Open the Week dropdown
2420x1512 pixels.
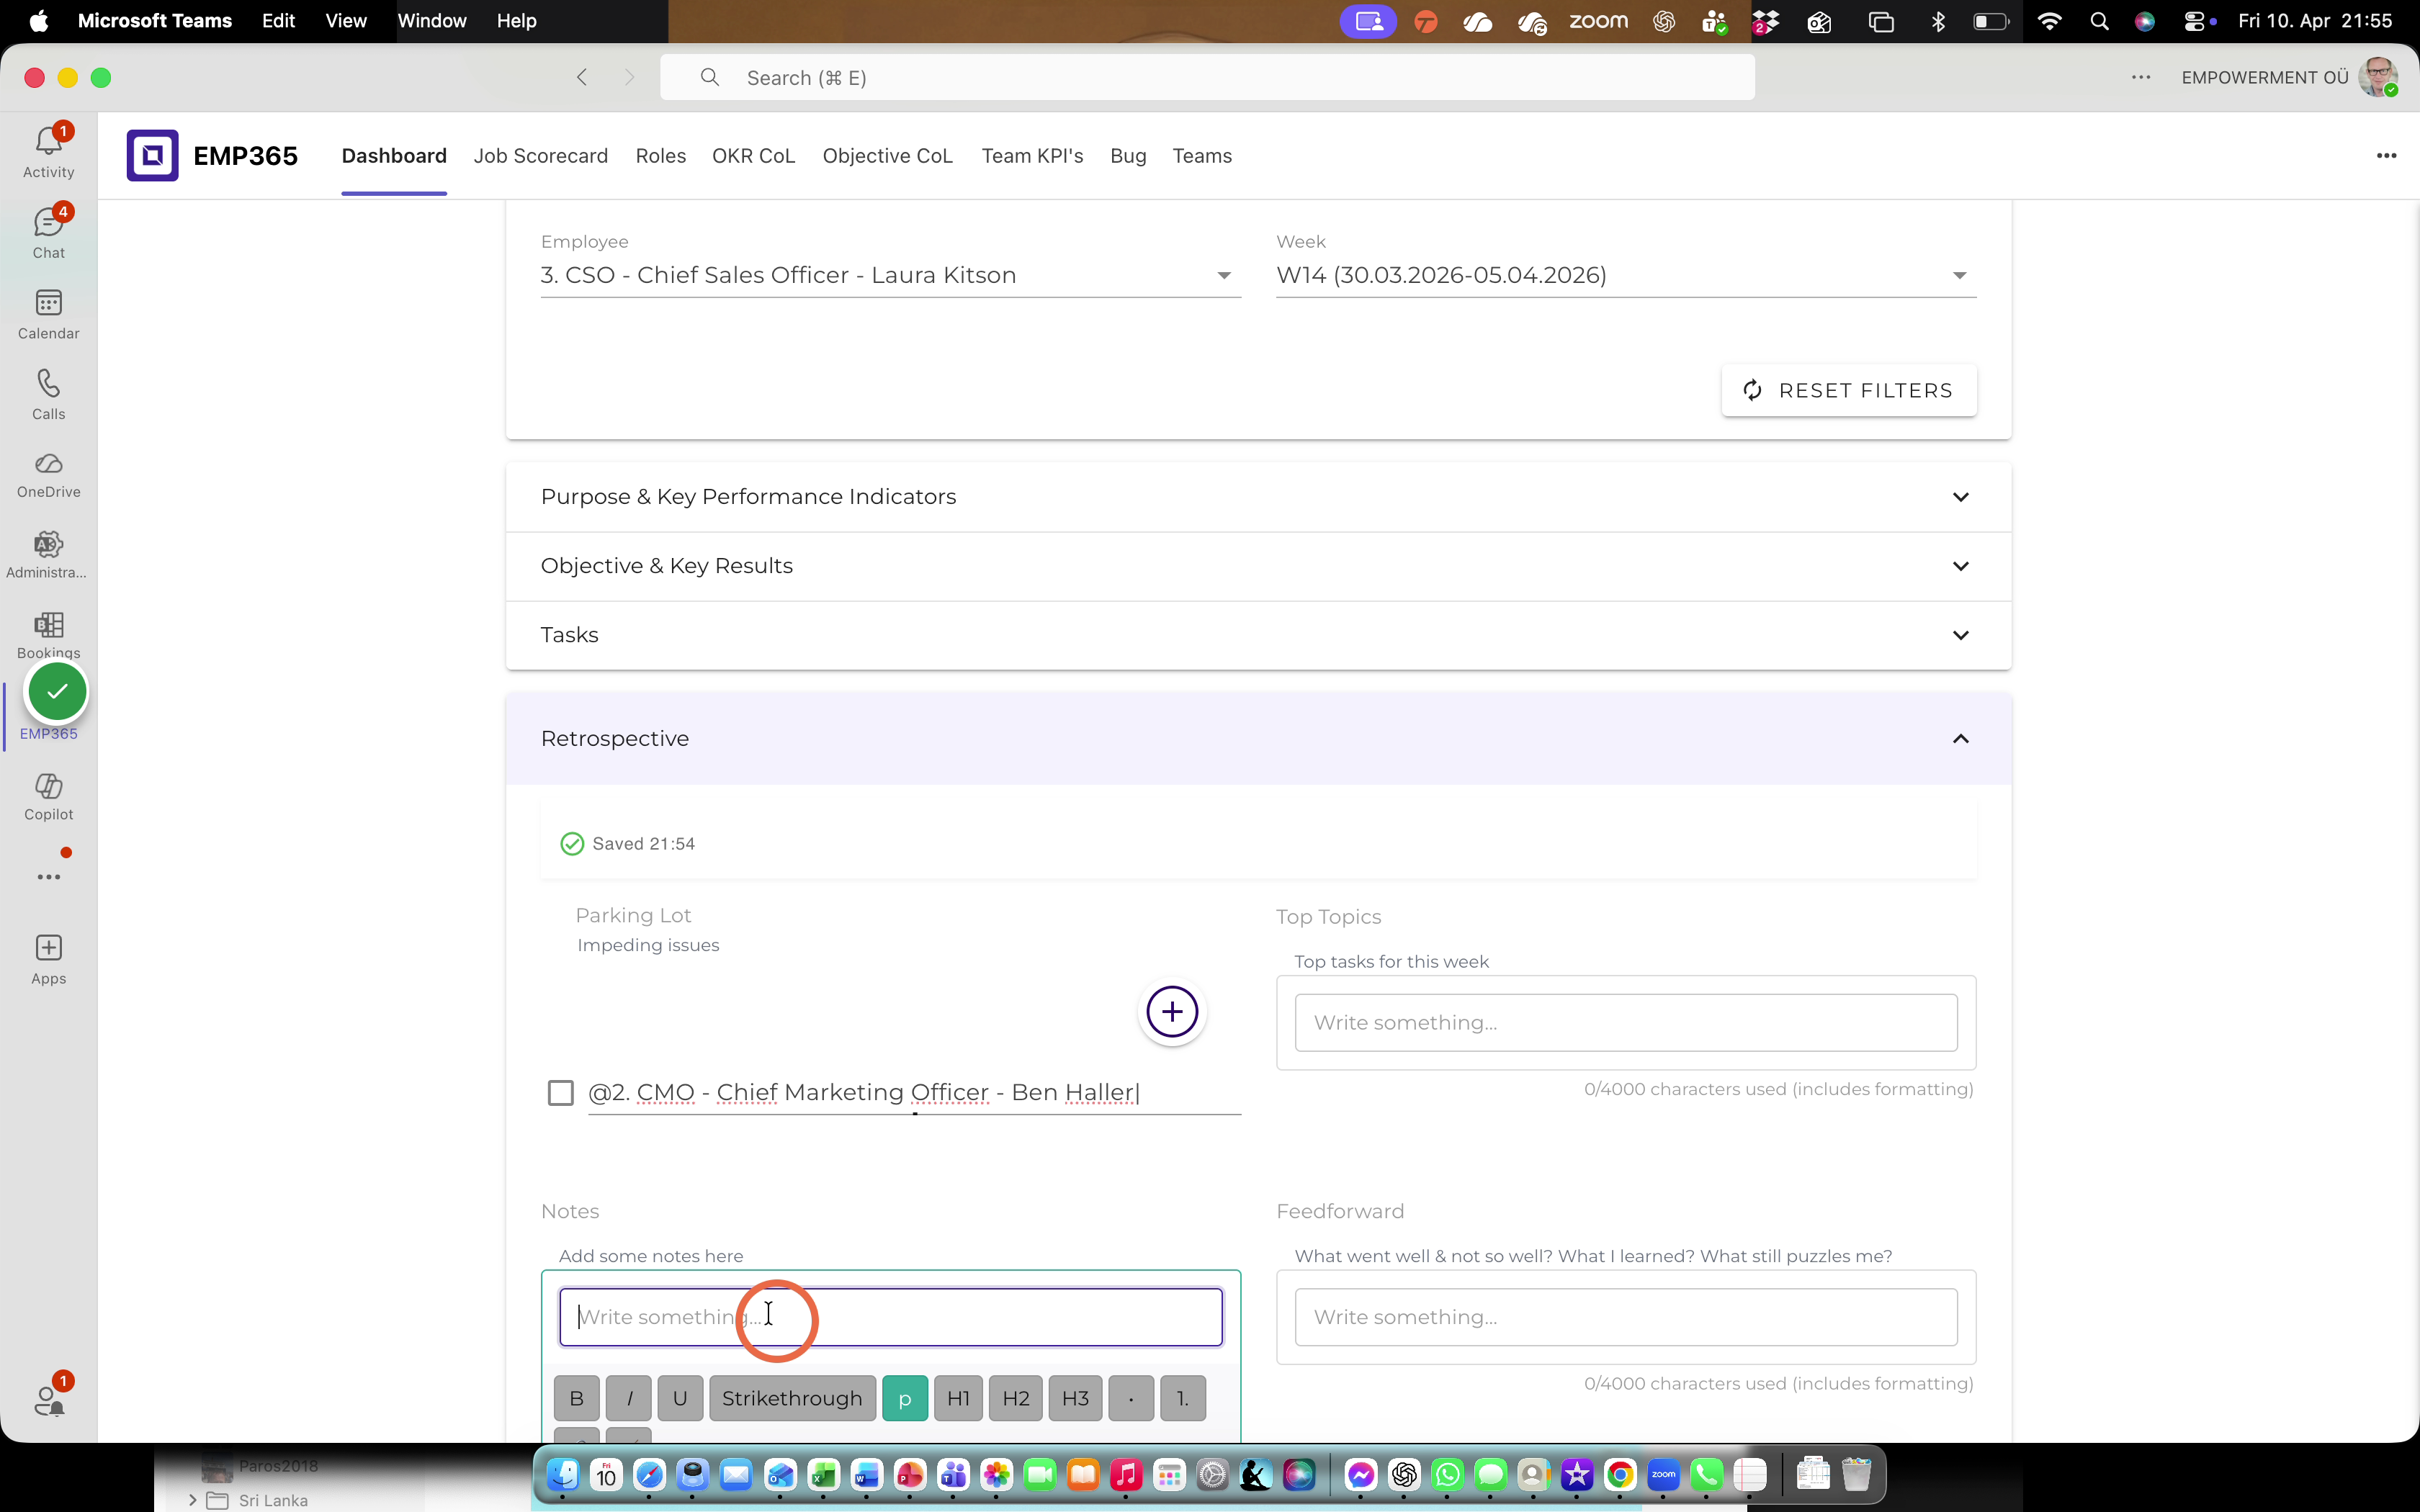pos(1626,275)
